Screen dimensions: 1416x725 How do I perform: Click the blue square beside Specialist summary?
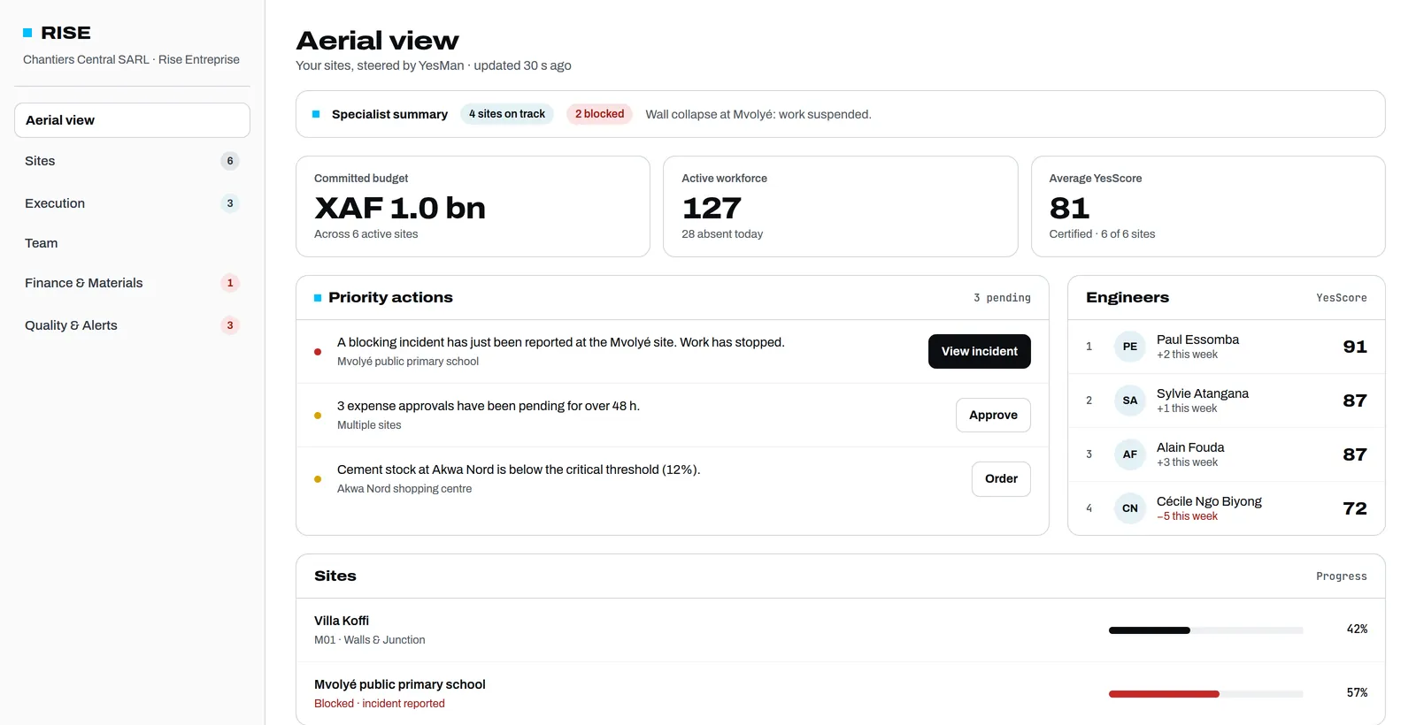coord(316,114)
